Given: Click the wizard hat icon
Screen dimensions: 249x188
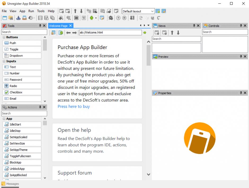Looking at the screenshot, I should pos(19,18).
